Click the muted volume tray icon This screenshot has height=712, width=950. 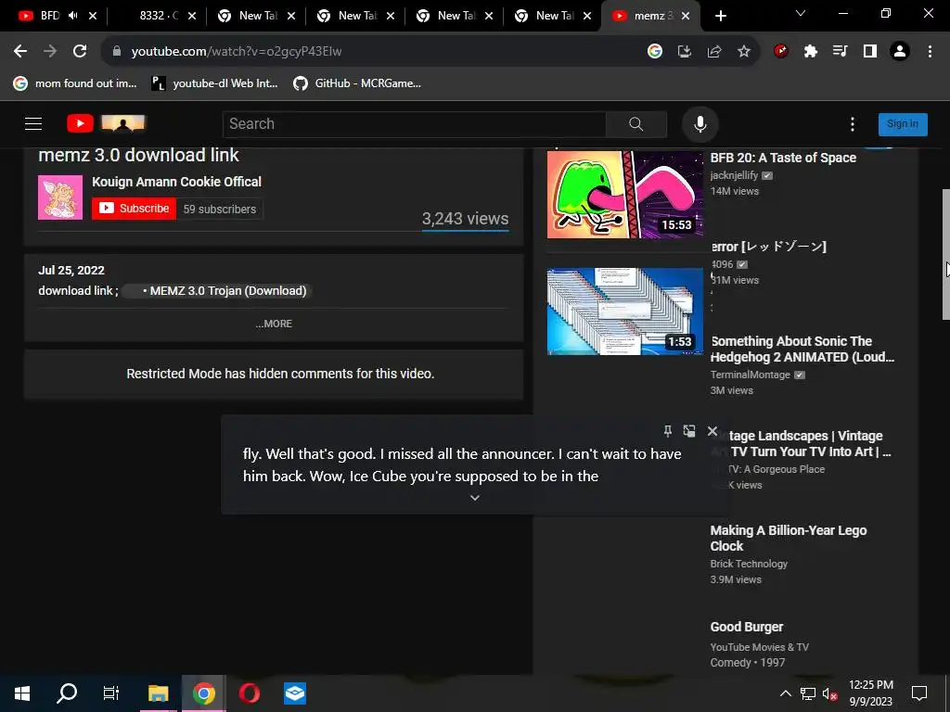[x=830, y=693]
